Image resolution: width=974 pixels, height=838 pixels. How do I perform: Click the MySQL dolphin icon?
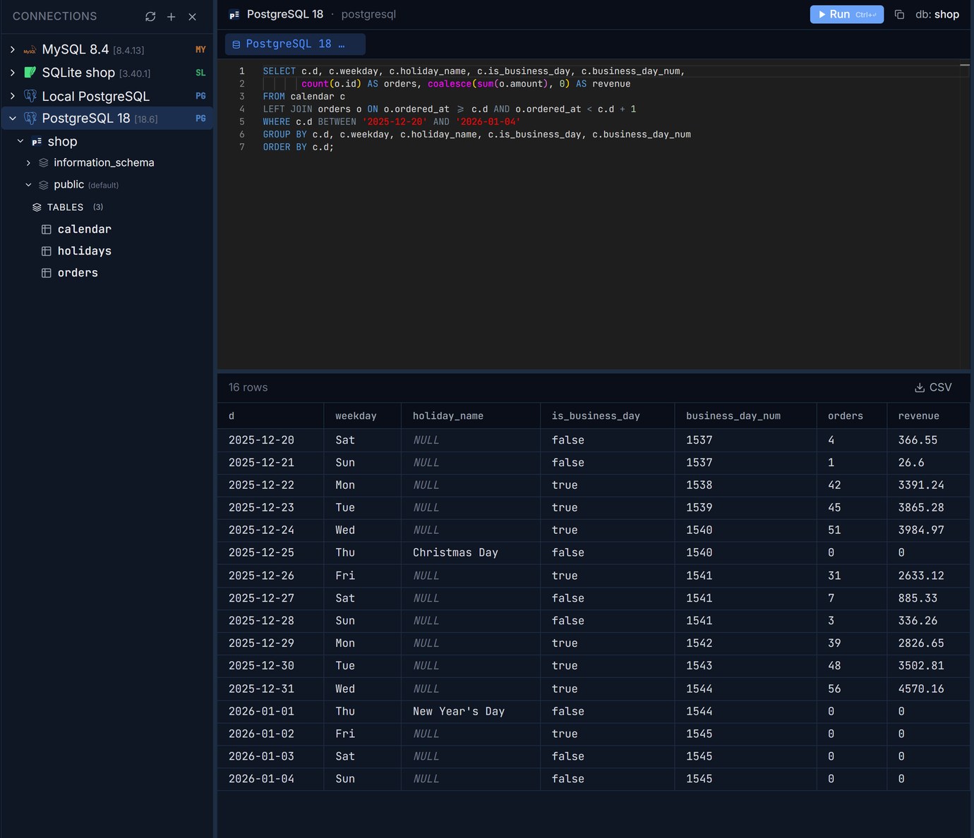click(30, 50)
